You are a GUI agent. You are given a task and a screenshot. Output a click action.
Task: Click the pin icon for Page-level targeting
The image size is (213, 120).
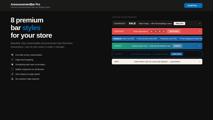[12, 59]
